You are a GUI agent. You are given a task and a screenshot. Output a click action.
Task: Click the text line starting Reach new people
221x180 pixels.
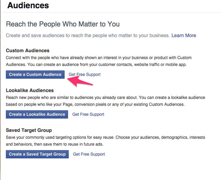pos(106,98)
